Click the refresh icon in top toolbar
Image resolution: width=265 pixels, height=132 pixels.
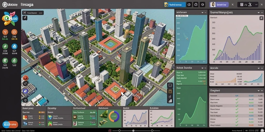click(189, 5)
